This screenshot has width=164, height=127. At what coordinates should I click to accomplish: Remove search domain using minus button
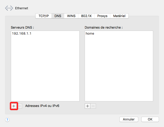point(93,106)
